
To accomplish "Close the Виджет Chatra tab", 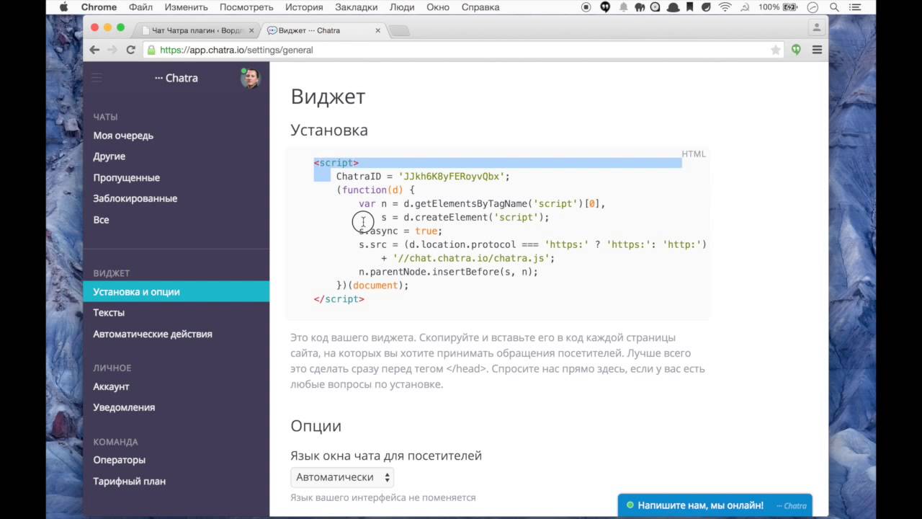I will tap(377, 30).
